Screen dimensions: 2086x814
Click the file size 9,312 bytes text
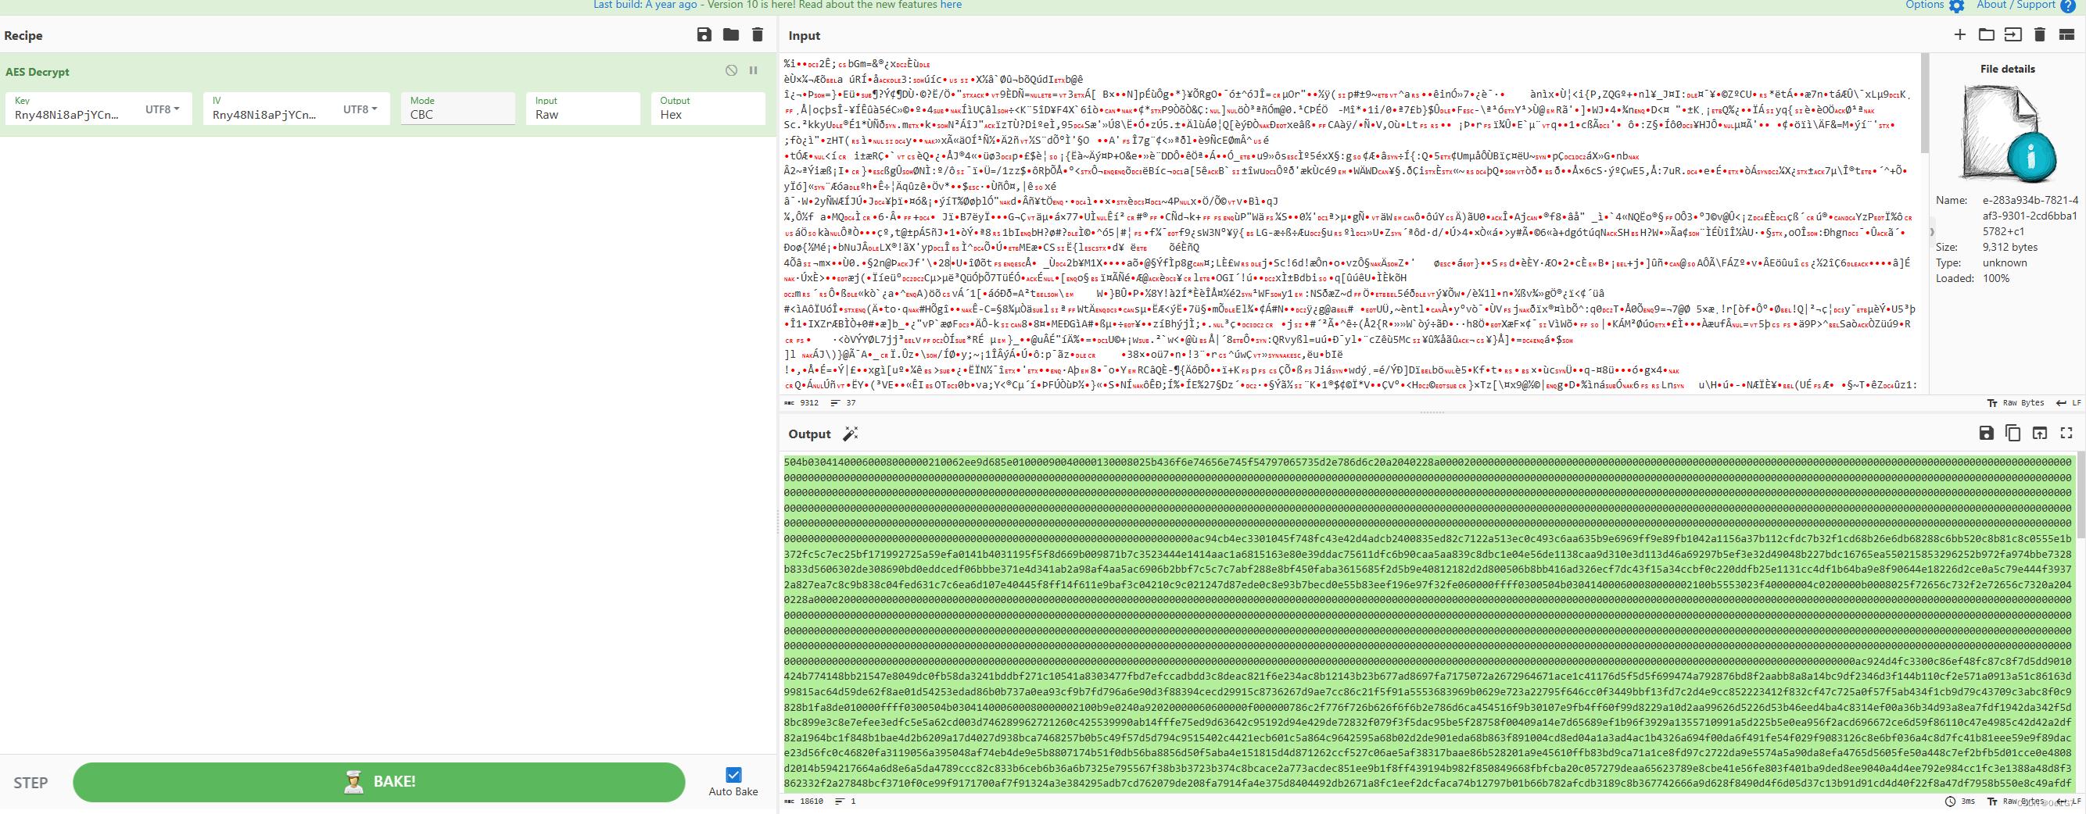point(2010,247)
